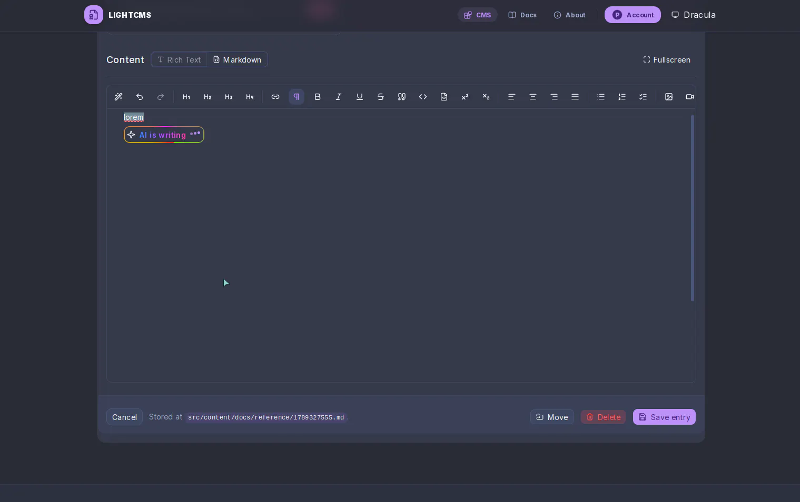Click the AI magic wand icon

pos(118,97)
